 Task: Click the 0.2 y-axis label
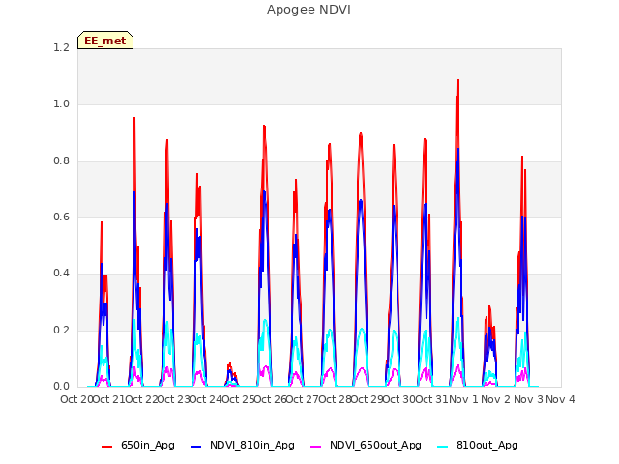61,330
